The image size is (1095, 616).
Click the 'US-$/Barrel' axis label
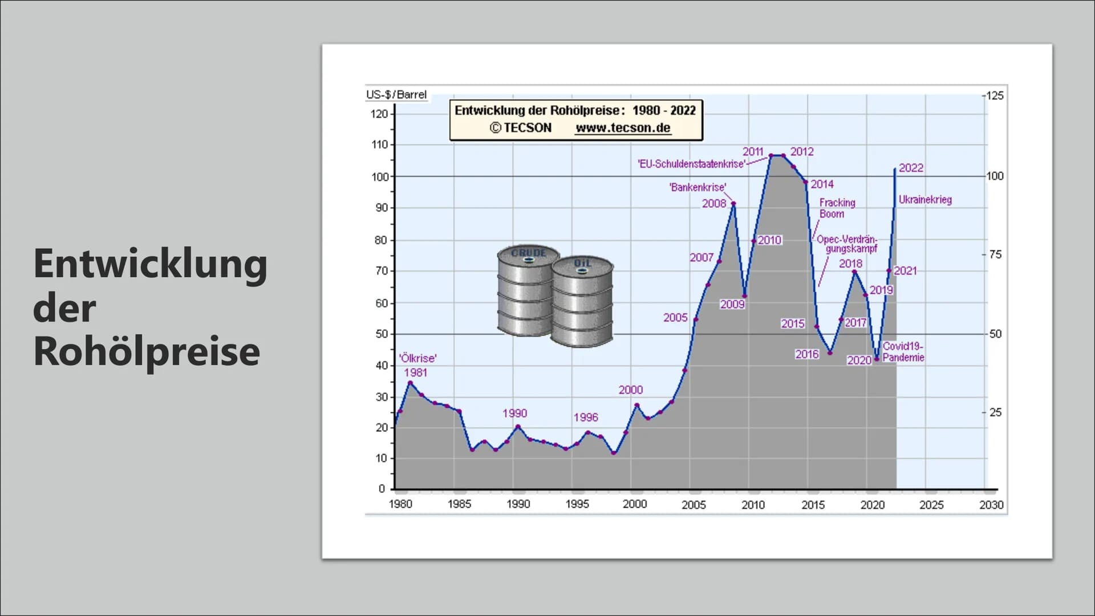(396, 95)
